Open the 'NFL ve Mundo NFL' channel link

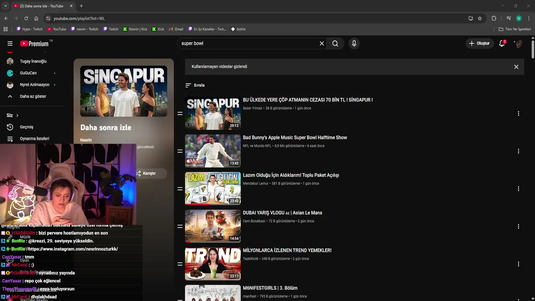tap(257, 146)
